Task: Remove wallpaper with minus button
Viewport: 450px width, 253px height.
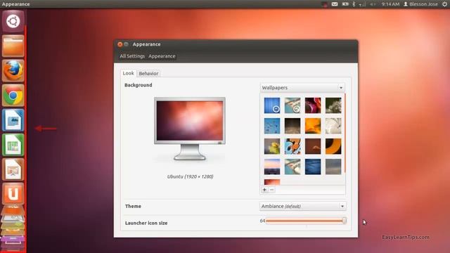Action: tap(271, 190)
